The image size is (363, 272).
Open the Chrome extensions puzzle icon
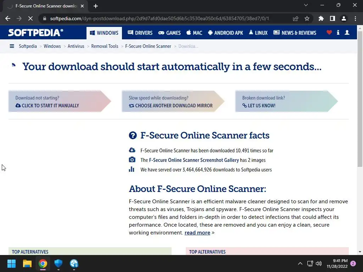tap(321, 18)
